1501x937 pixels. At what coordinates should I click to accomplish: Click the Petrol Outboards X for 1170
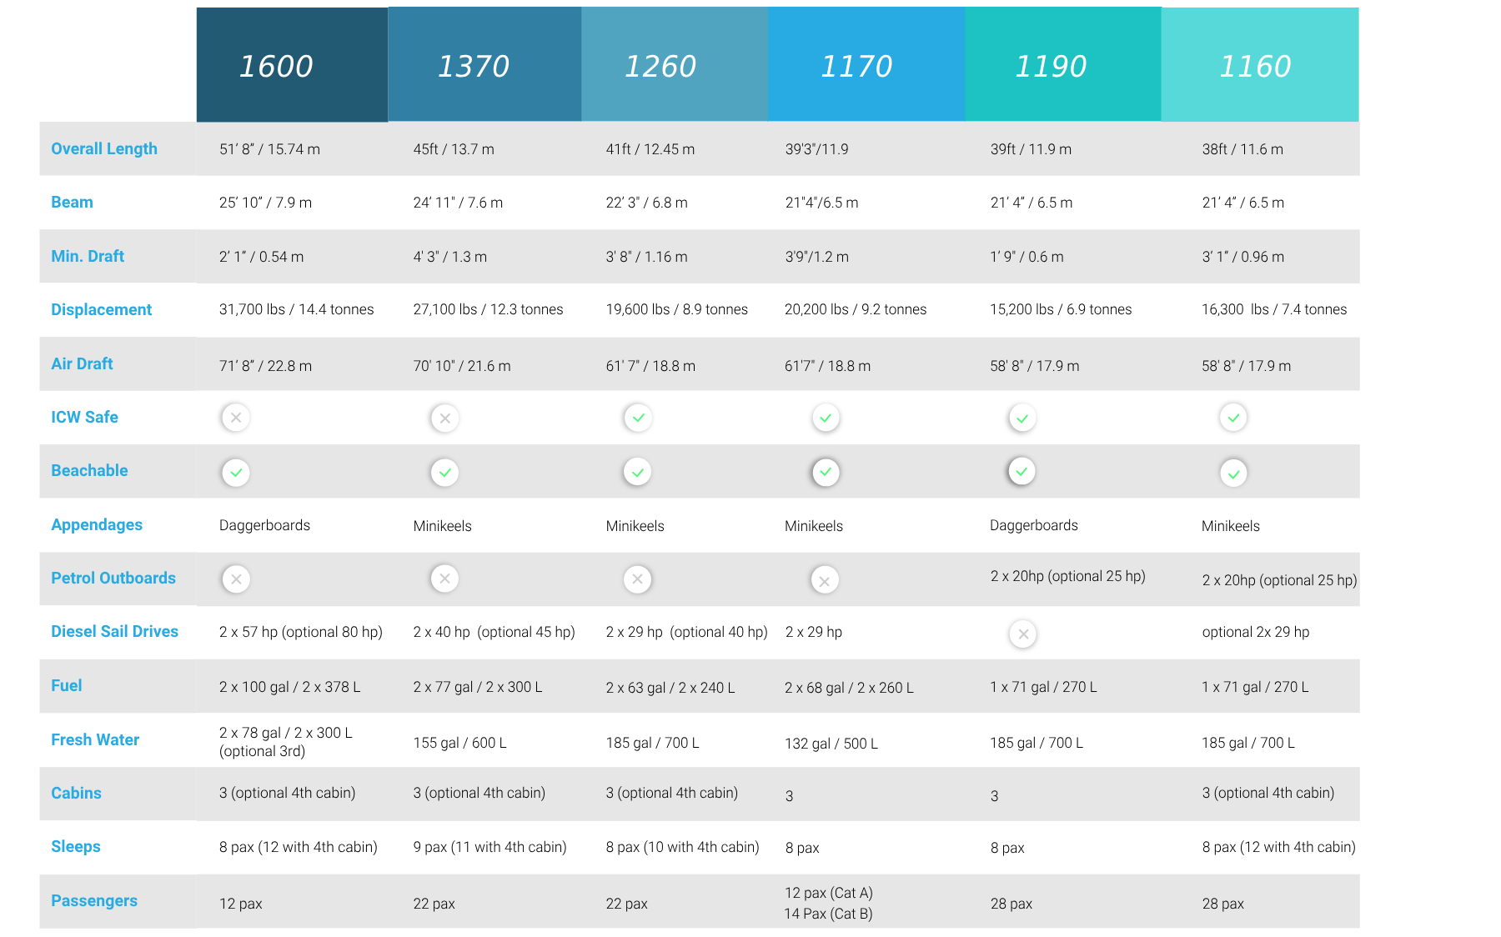click(824, 581)
